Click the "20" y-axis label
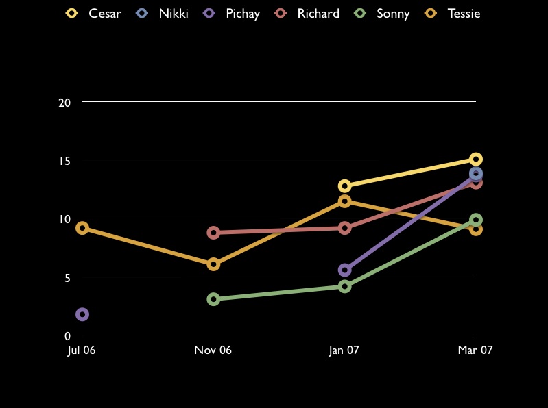 [x=65, y=103]
